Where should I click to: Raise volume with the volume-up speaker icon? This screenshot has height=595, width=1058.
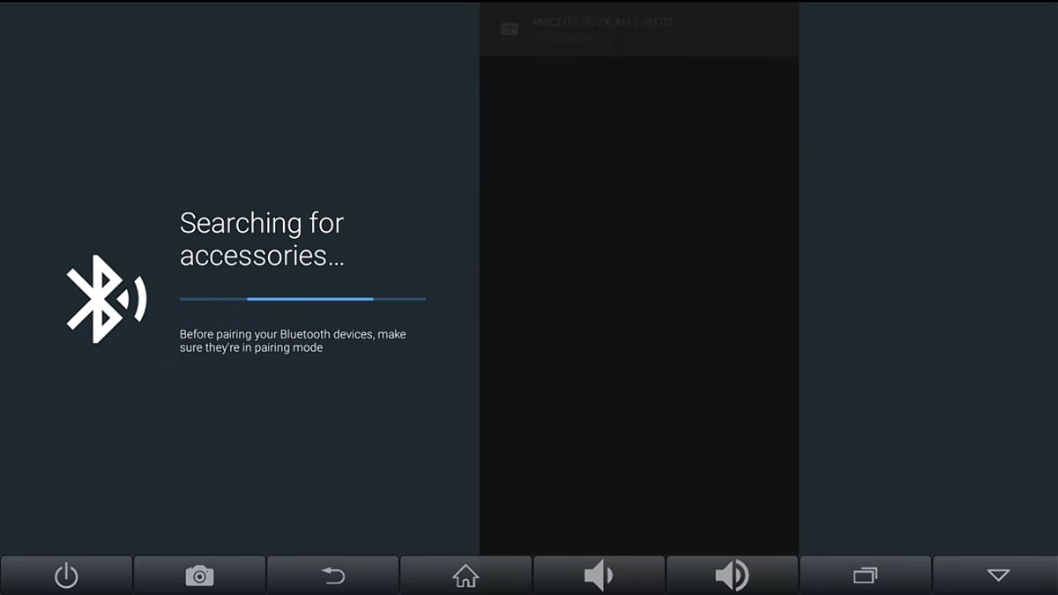(x=732, y=574)
